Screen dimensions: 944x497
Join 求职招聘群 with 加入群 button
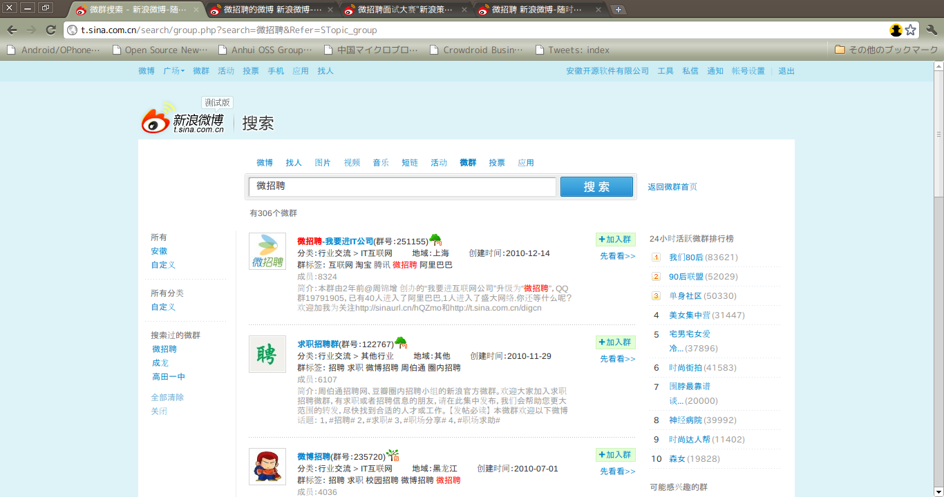[x=615, y=342]
